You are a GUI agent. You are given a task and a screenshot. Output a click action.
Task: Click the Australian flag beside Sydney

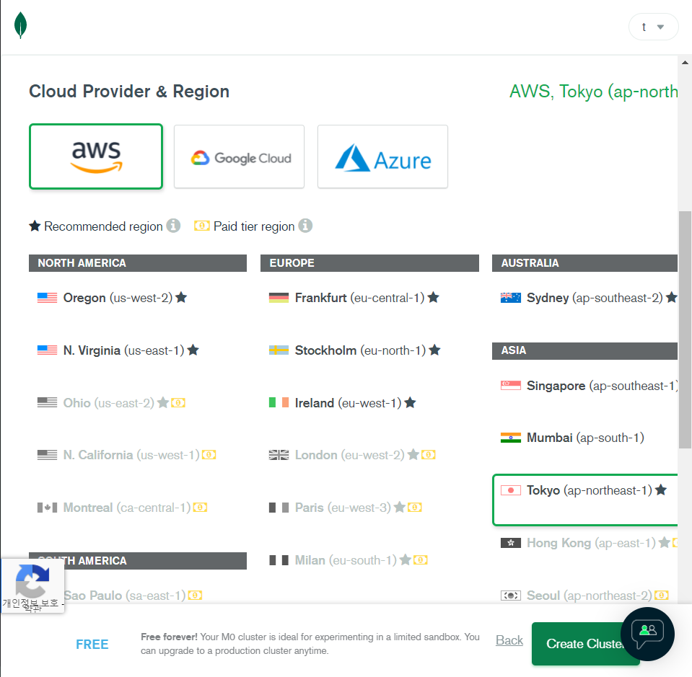pos(511,298)
